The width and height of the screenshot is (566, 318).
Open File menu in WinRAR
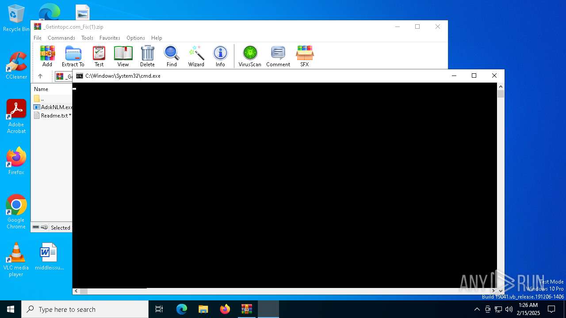tap(38, 38)
